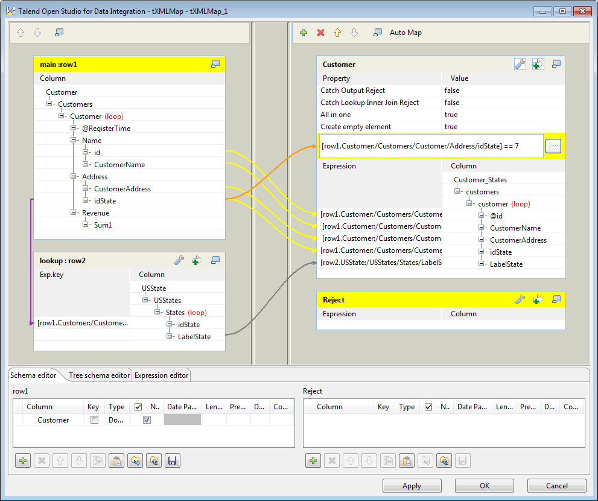Collapse the USStates node in lookup tree
Image resolution: width=598 pixels, height=501 pixels.
coord(145,300)
